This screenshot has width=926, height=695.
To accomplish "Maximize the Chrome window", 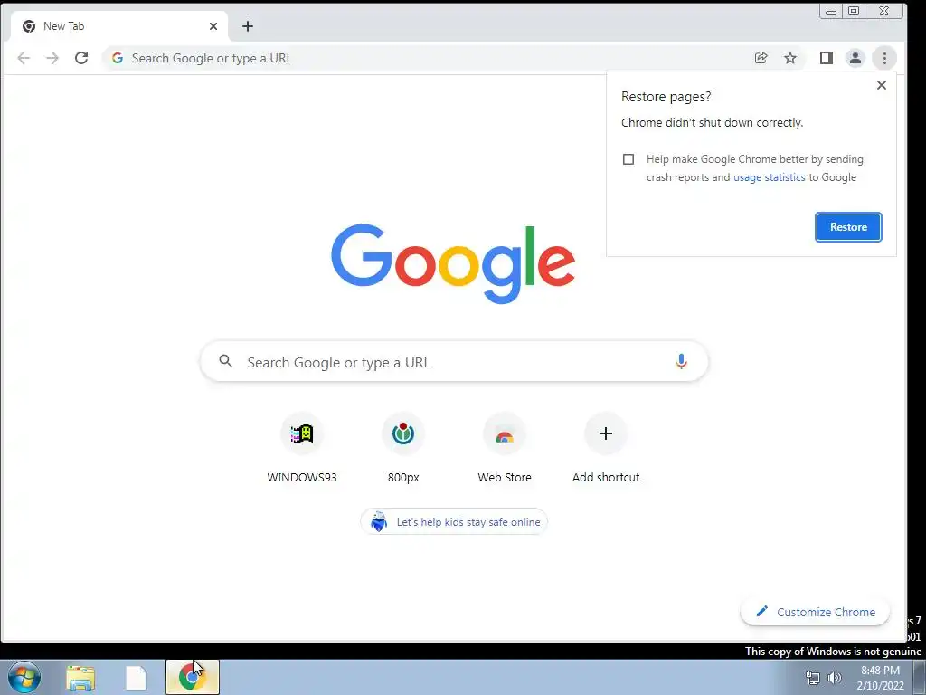I will tap(854, 11).
